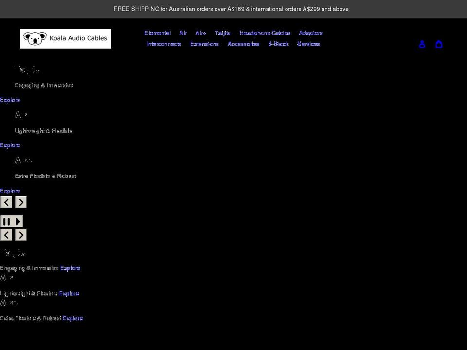Open the B-Stock section
The height and width of the screenshot is (350, 467).
(x=278, y=44)
